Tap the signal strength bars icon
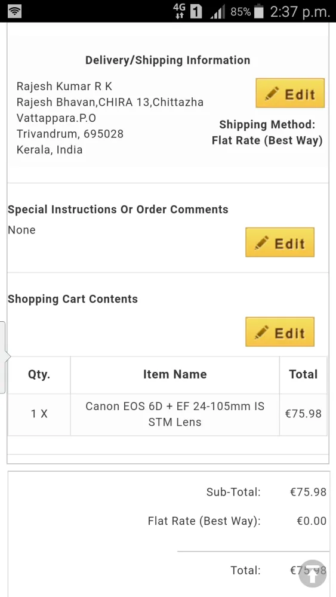Image resolution: width=336 pixels, height=597 pixels. pyautogui.click(x=218, y=11)
